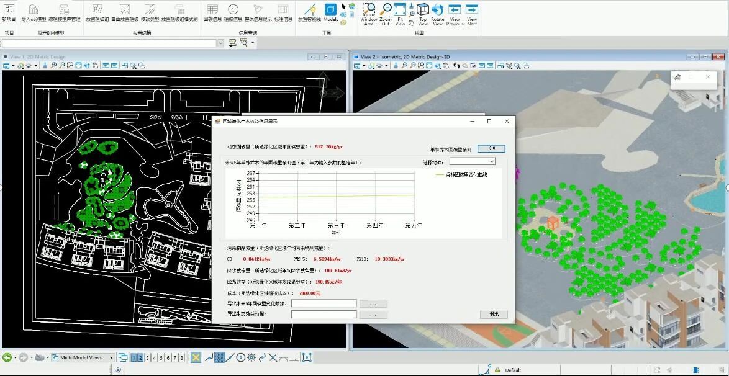
Task: Open the 选择树种 tree species dropdown
Action: (473, 161)
